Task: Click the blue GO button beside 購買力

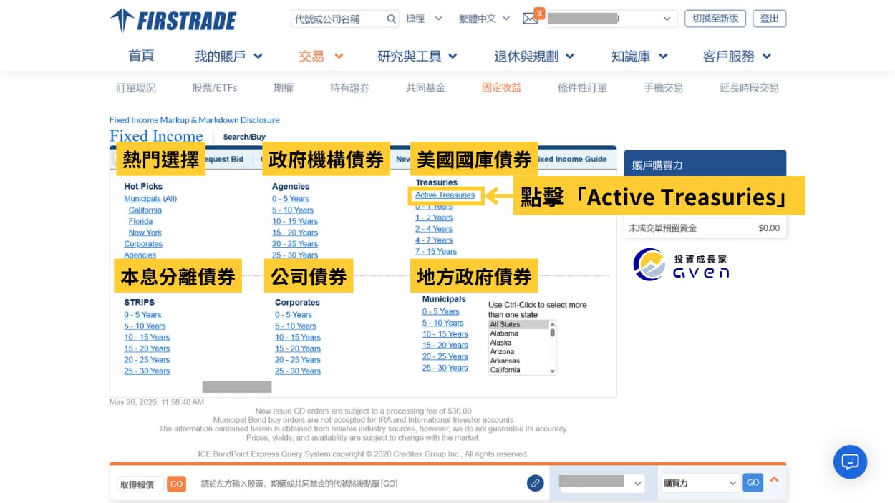Action: coord(753,483)
